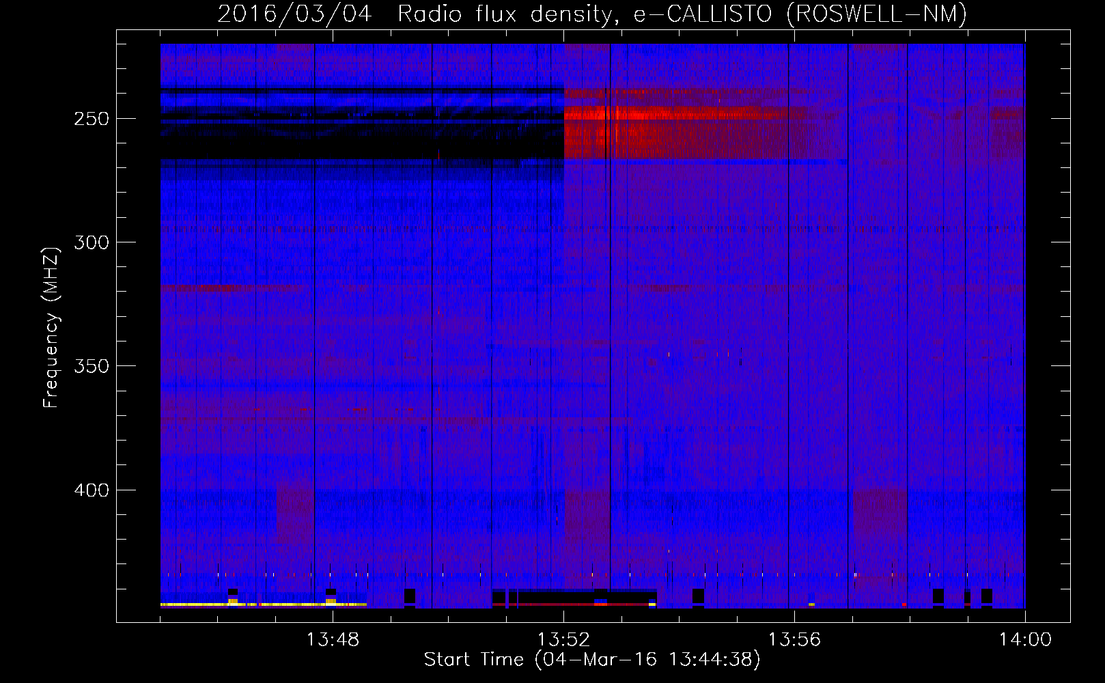Select the '350' frequency axis label
The height and width of the screenshot is (683, 1105).
[92, 366]
